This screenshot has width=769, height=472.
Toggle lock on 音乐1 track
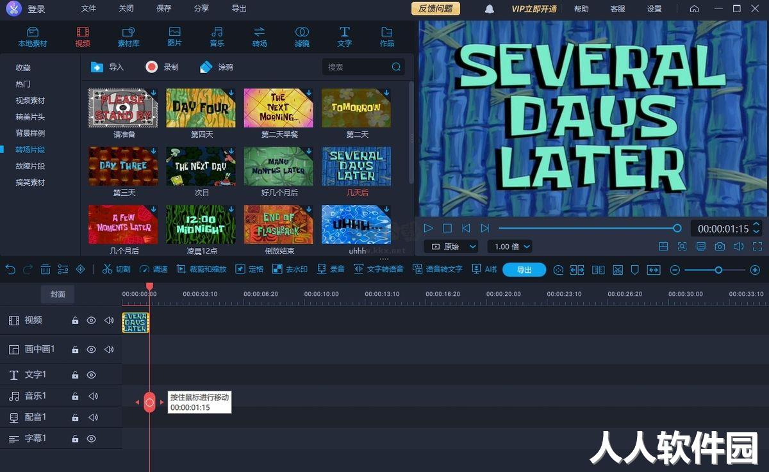pos(75,396)
